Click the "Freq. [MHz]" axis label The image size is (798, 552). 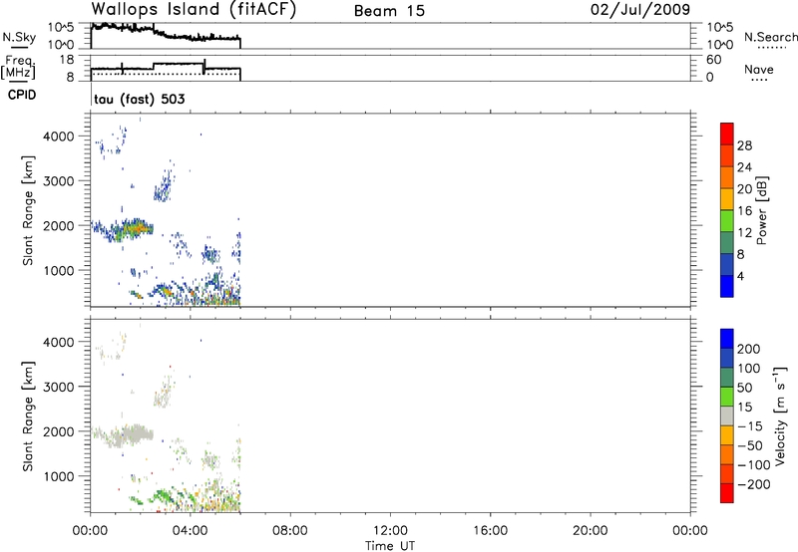click(x=19, y=68)
